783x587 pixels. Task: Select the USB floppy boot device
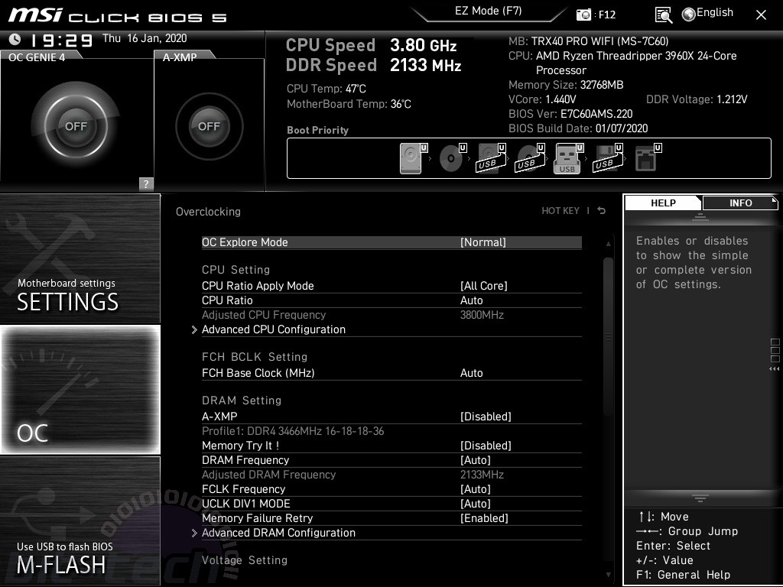pyautogui.click(x=608, y=158)
